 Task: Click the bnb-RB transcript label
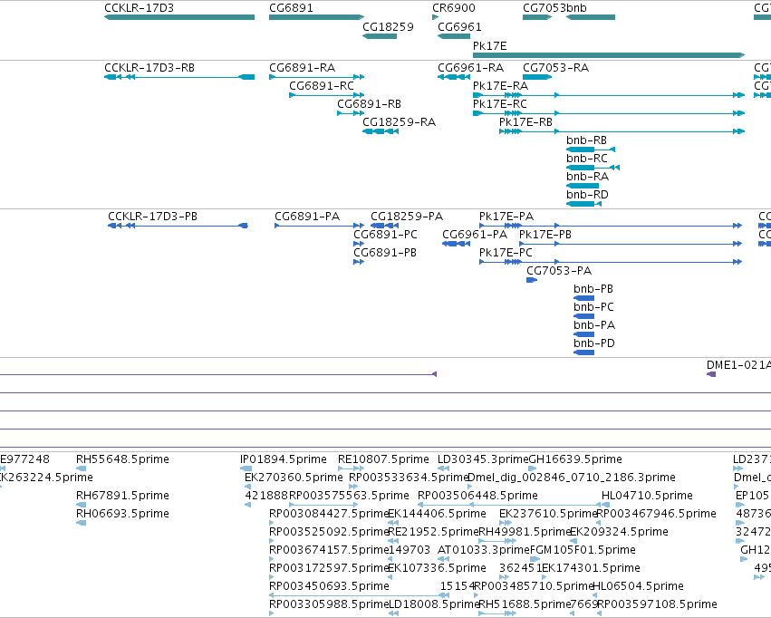[586, 140]
